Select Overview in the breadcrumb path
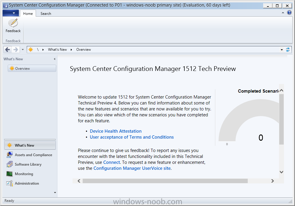 (84, 50)
